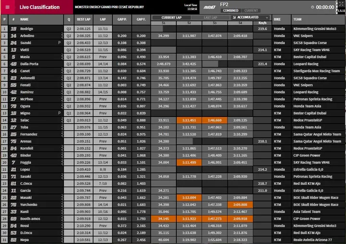Open the ACCUMULATED sector mode dropdown
Image resolution: width=346 pixels, height=244 pixels.
(250, 17)
